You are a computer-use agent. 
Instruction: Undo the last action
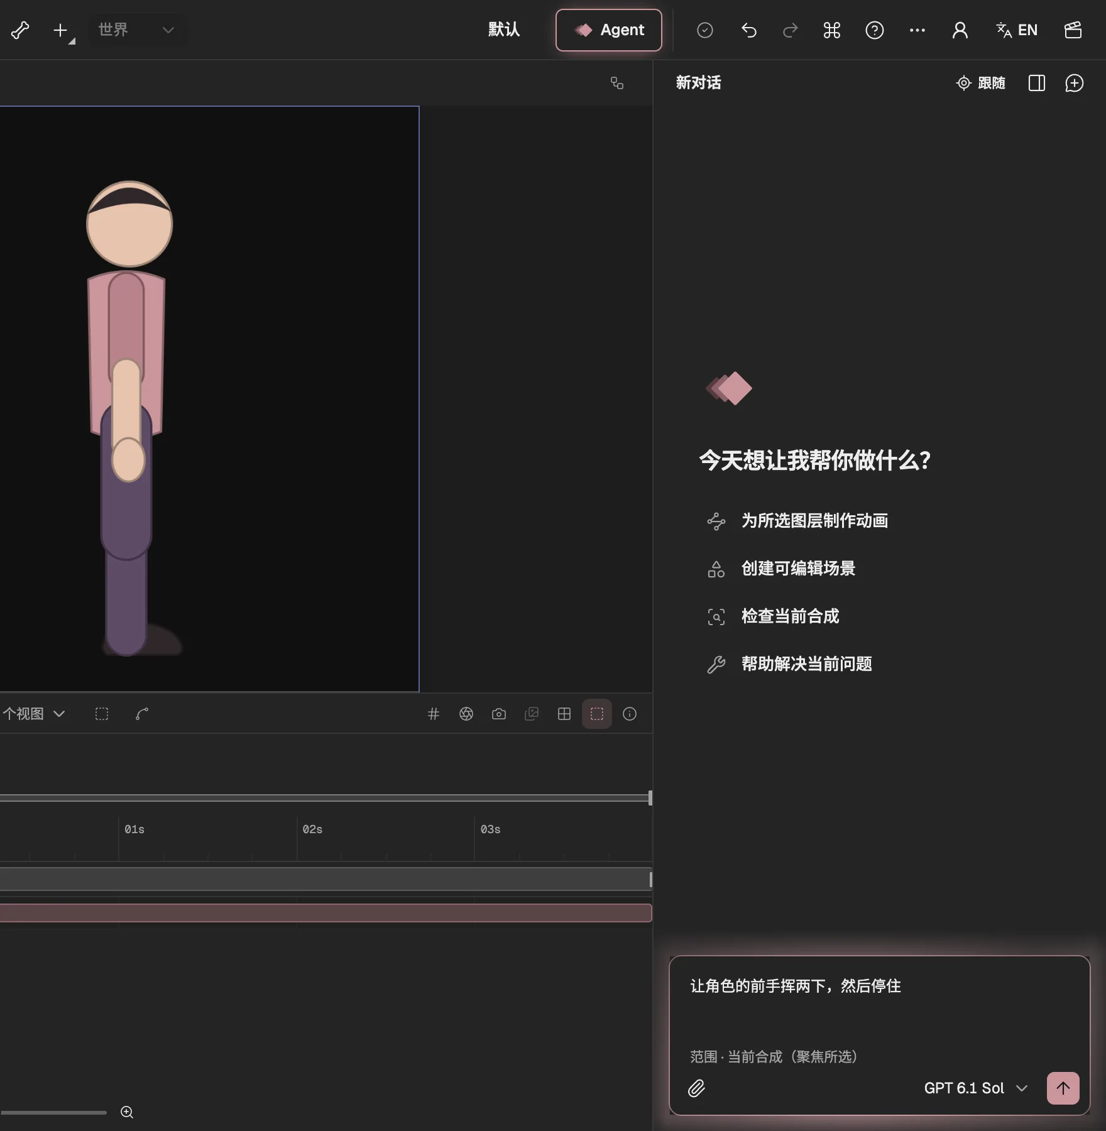coord(748,30)
